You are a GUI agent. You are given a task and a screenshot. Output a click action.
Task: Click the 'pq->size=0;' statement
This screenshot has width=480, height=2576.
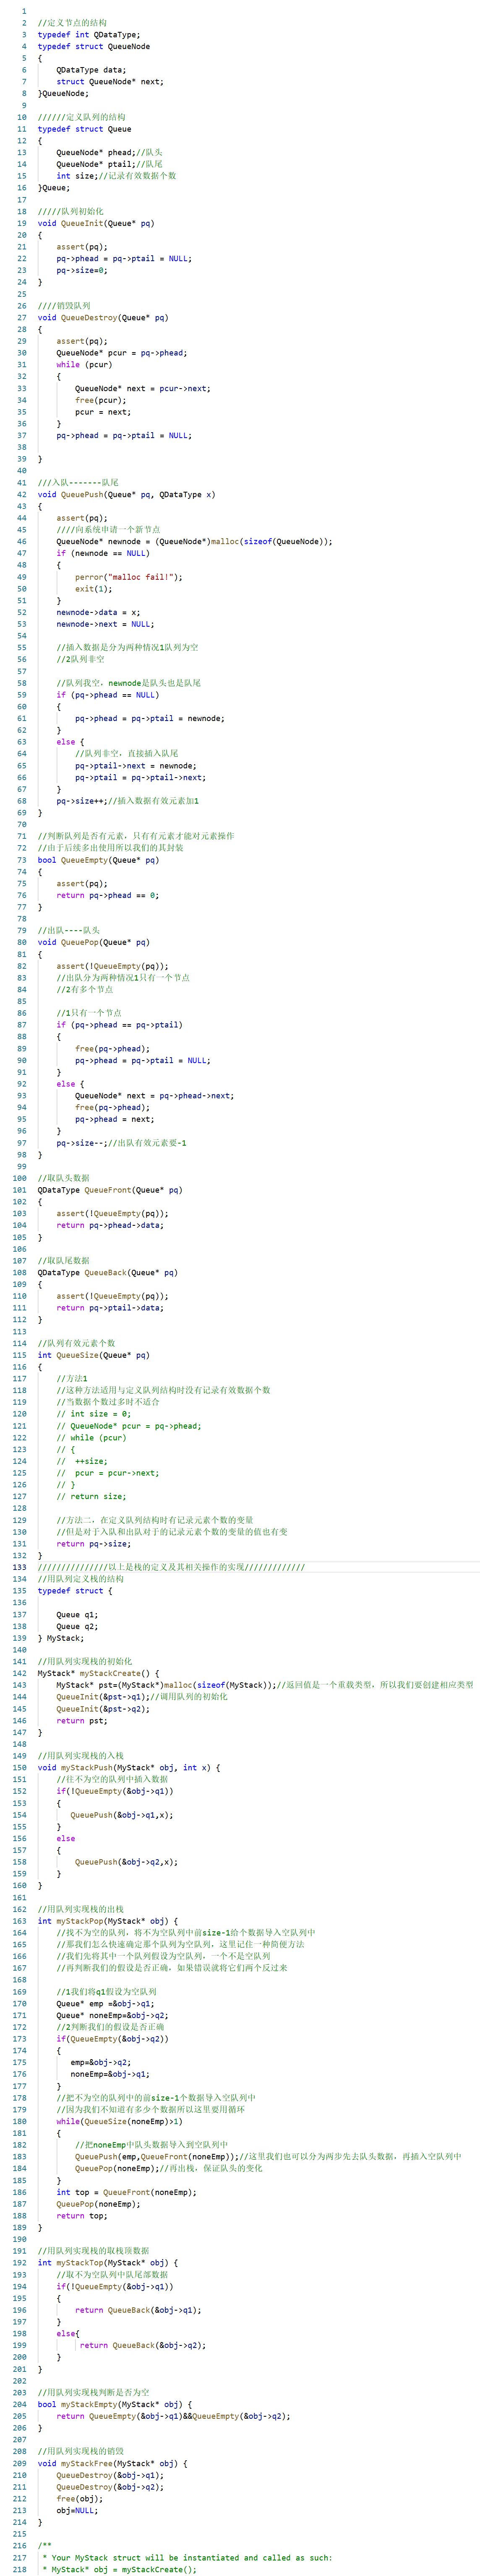(x=82, y=270)
